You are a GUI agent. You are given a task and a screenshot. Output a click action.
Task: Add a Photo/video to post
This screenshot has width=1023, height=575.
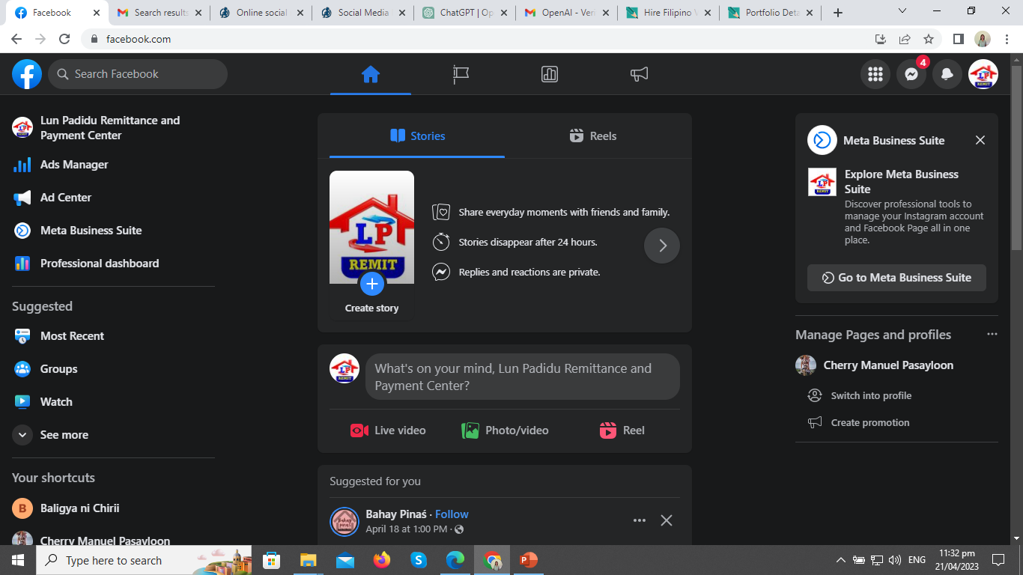tap(505, 431)
